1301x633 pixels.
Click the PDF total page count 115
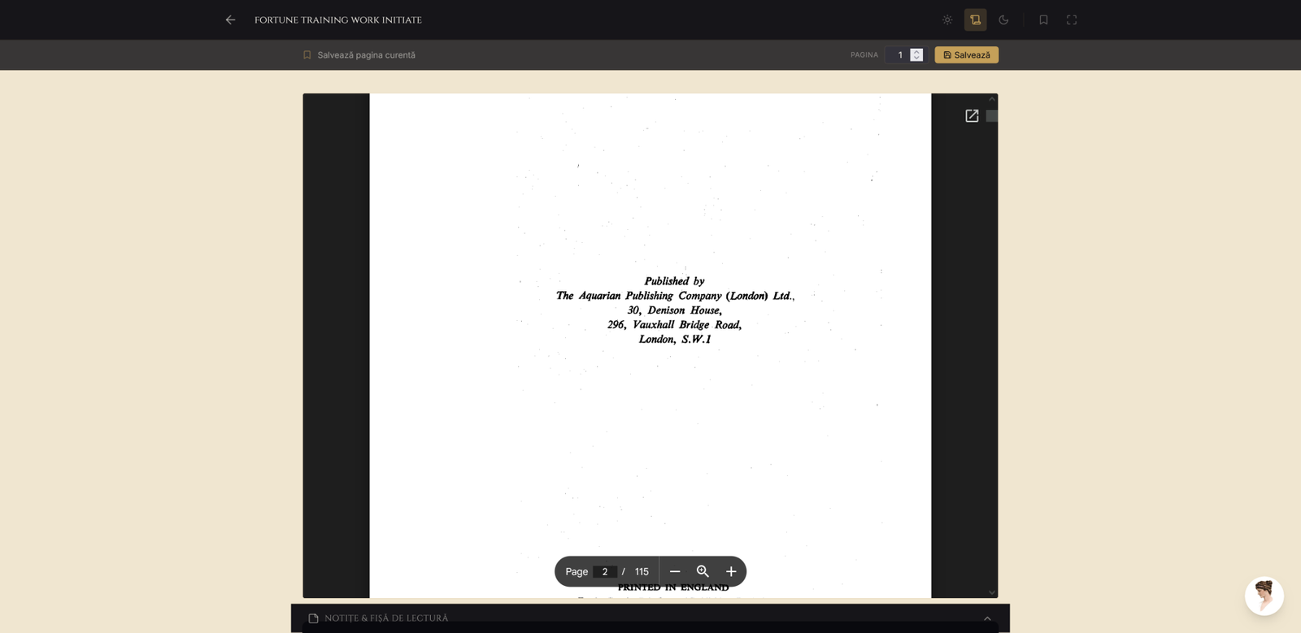[x=642, y=572]
